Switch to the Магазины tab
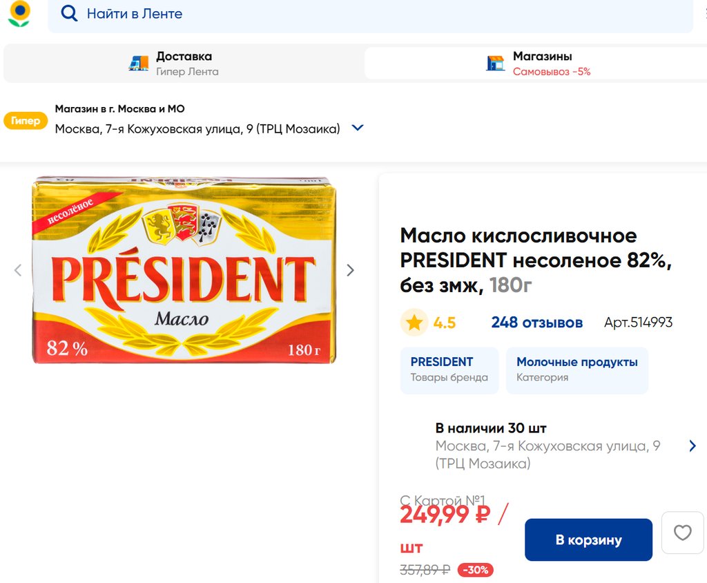Image resolution: width=707 pixels, height=583 pixels. point(542,63)
